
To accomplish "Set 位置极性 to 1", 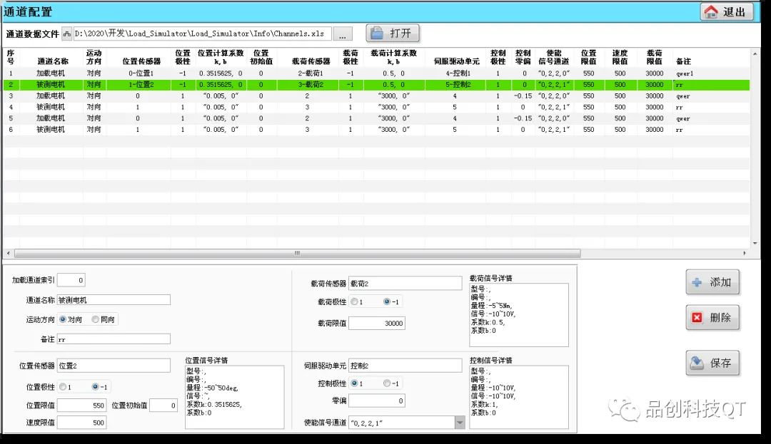I will 63,386.
